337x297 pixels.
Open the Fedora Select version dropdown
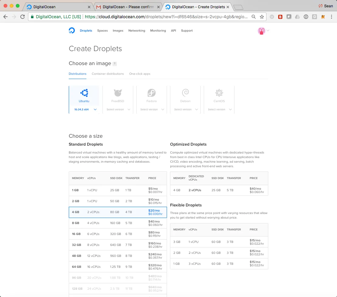pyautogui.click(x=151, y=109)
